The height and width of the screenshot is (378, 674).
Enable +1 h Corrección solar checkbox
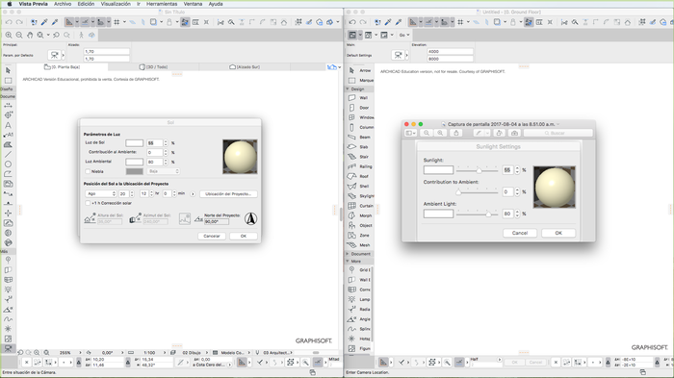(x=88, y=203)
